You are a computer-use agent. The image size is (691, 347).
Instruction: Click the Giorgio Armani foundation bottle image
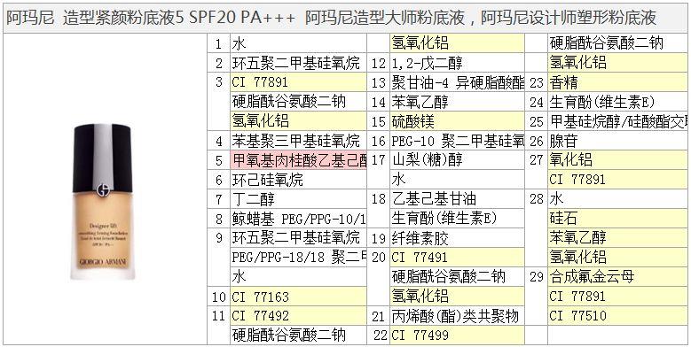coord(102,202)
